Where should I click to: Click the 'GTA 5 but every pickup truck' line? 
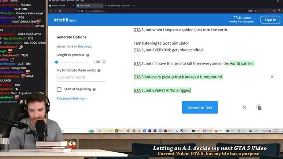178,77
